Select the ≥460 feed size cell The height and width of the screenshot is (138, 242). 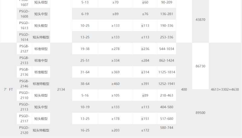116,84
